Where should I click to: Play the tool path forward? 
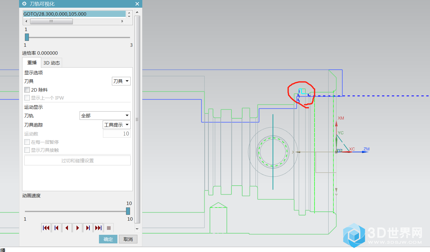pyautogui.click(x=77, y=228)
